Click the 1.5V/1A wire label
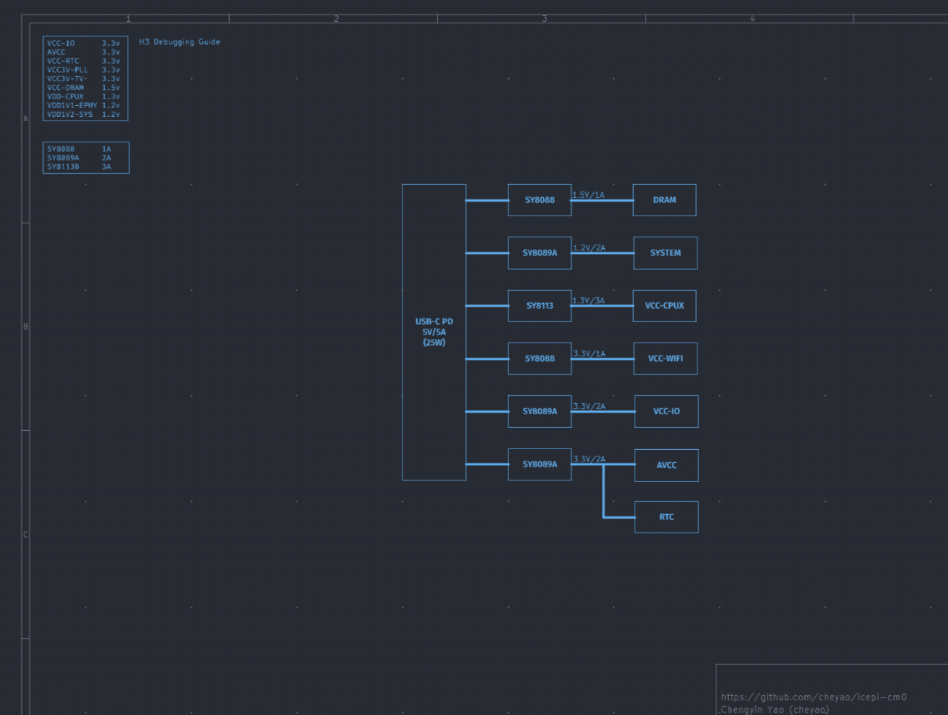The image size is (948, 715). [x=589, y=195]
